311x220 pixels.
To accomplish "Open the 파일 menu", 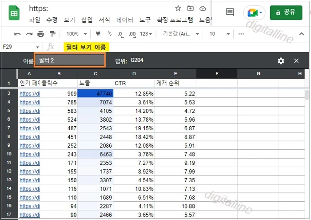I will 34,20.
